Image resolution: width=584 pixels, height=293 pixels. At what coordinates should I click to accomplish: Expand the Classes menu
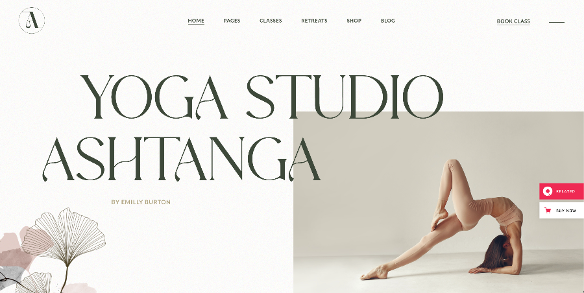(x=271, y=21)
